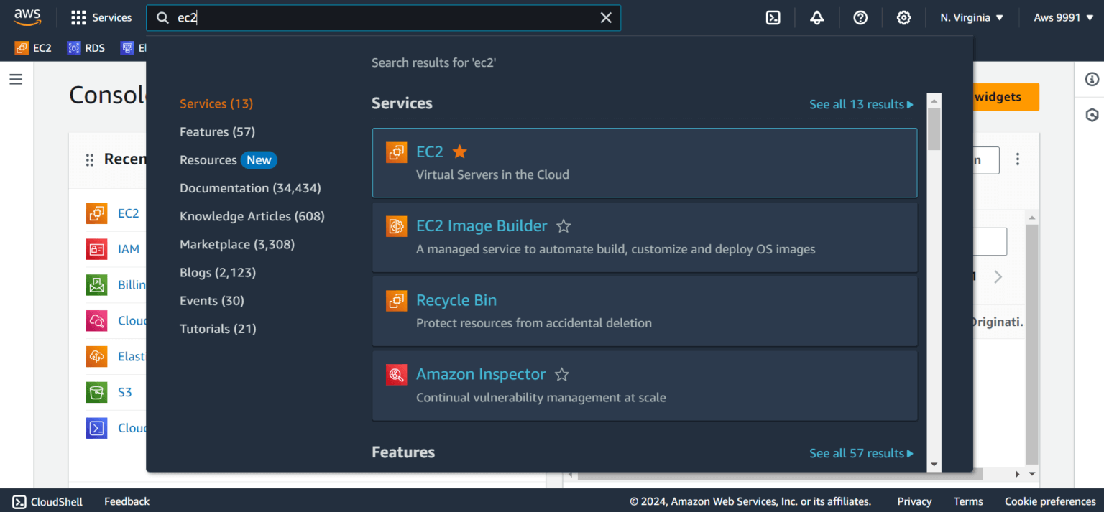Open the CloudShell terminal icon in the top bar
The image size is (1104, 512).
[773, 17]
